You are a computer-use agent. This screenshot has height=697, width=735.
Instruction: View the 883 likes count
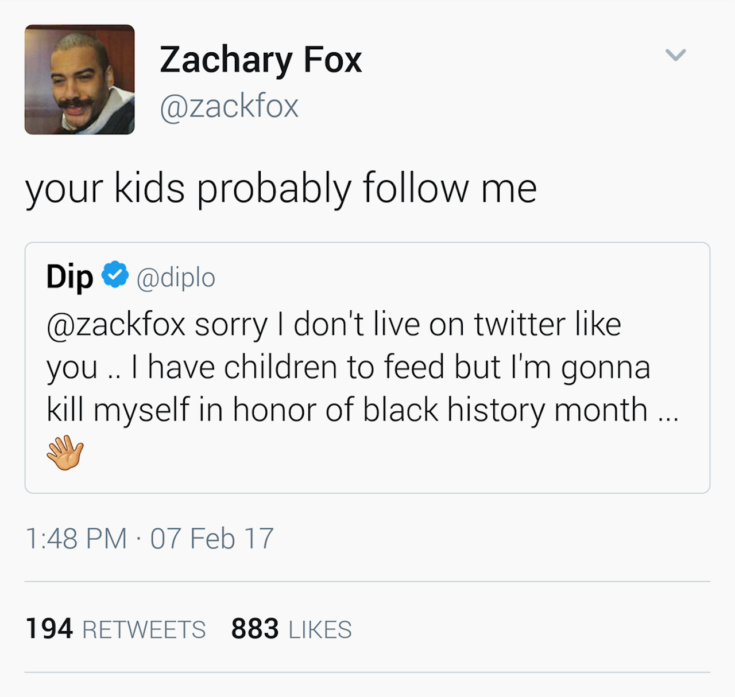(255, 629)
